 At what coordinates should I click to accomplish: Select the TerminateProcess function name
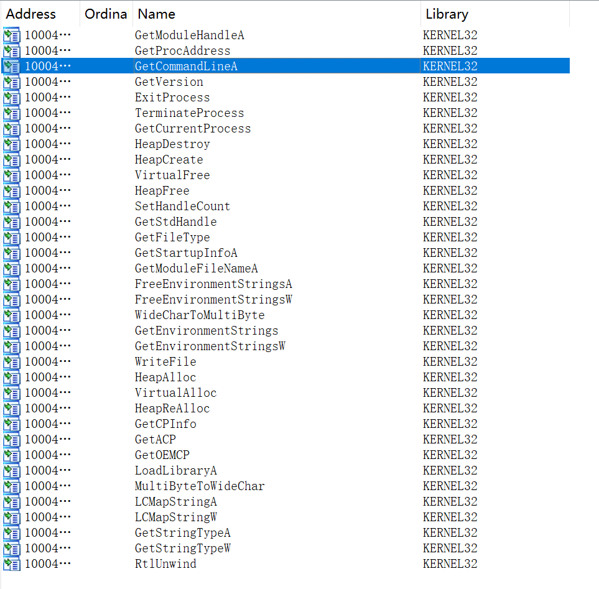pyautogui.click(x=189, y=113)
